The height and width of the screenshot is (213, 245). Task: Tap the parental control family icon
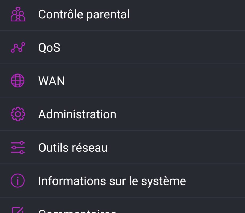pyautogui.click(x=18, y=14)
